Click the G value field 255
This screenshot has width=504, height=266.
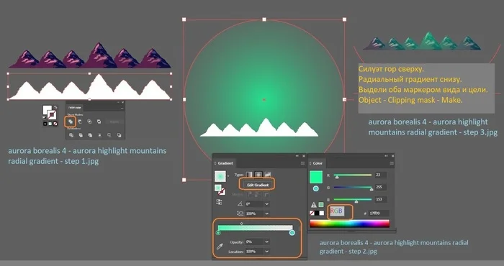[x=381, y=187]
